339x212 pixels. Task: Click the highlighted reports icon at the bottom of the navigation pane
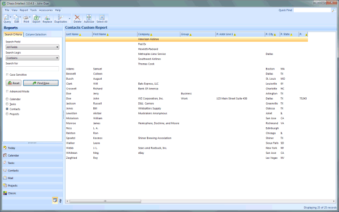(55, 201)
